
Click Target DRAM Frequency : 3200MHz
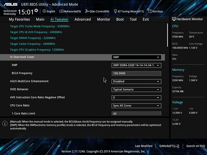[x=33, y=38]
